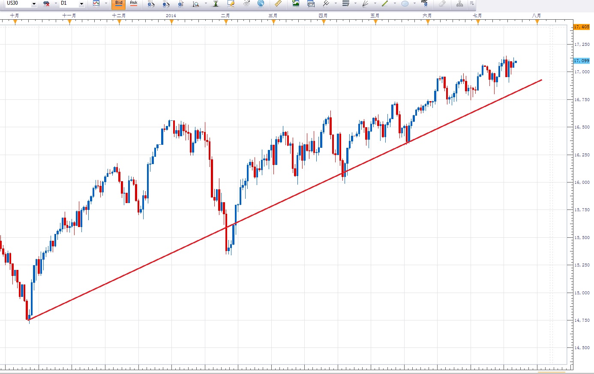Click the 14,750 price axis label

click(x=582, y=320)
